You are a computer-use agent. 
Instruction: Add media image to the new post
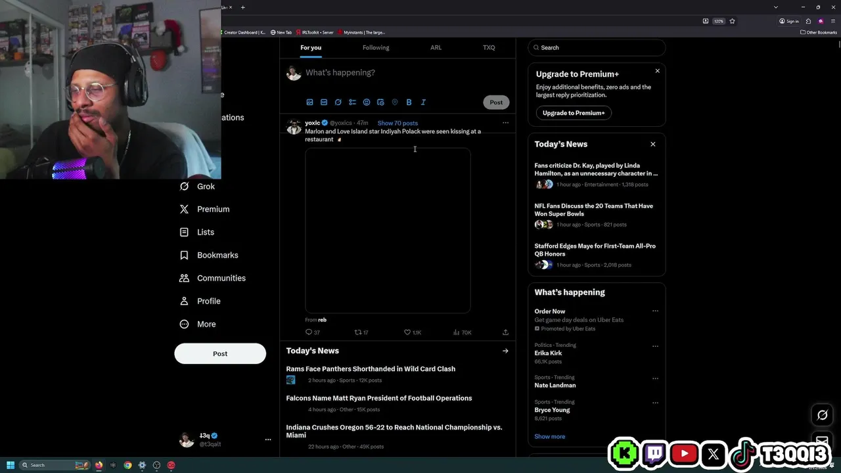309,102
